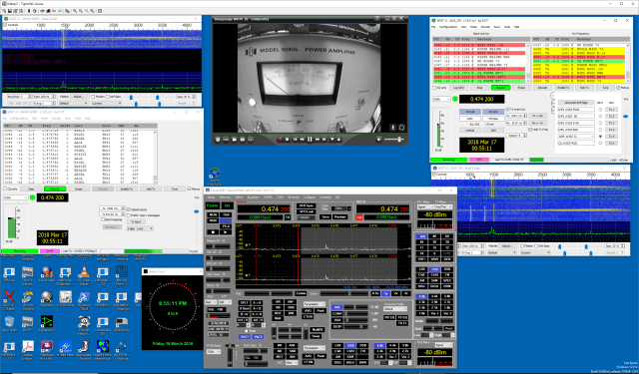The width and height of the screenshot is (639, 374).
Task: Select LSB mode in PowerSDR RX1 mode grid
Action: [x=422, y=270]
